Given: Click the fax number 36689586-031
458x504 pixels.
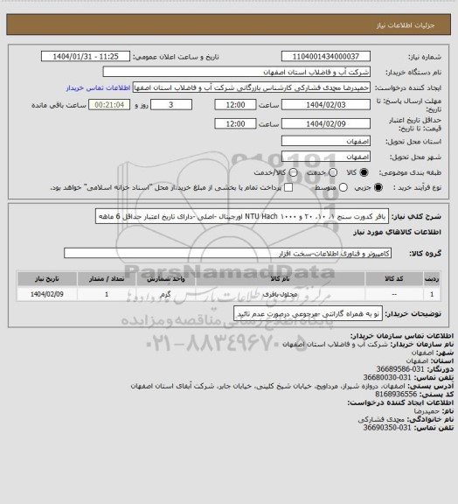Looking at the screenshot, I should tap(400, 369).
